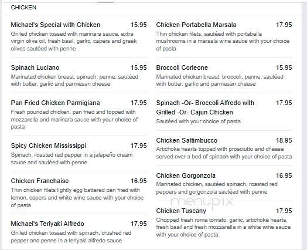The image size is (307, 250).
Task: Open the Chicken Tuscany item
Action: pyautogui.click(x=181, y=211)
